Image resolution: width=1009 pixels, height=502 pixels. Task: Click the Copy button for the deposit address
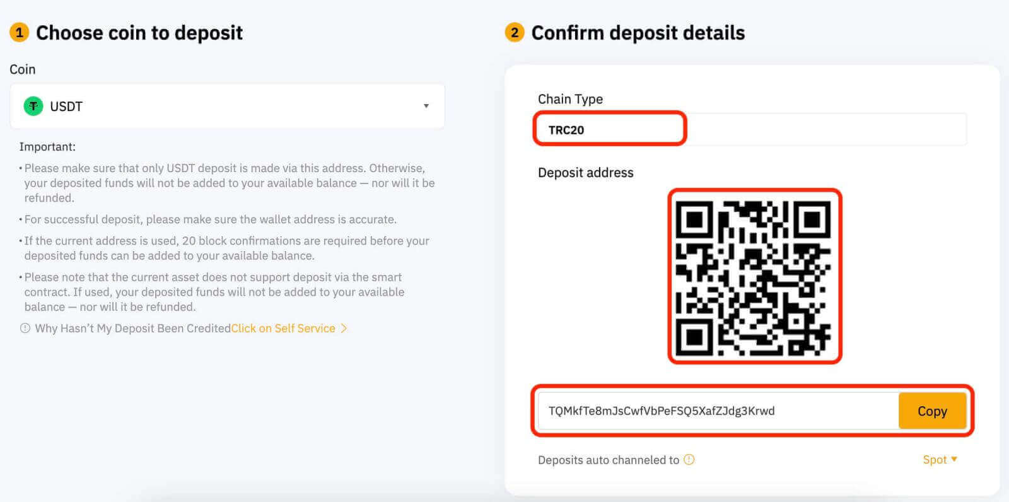coord(932,411)
